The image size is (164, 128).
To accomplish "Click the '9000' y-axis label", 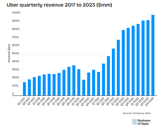I will coord(16,21).
